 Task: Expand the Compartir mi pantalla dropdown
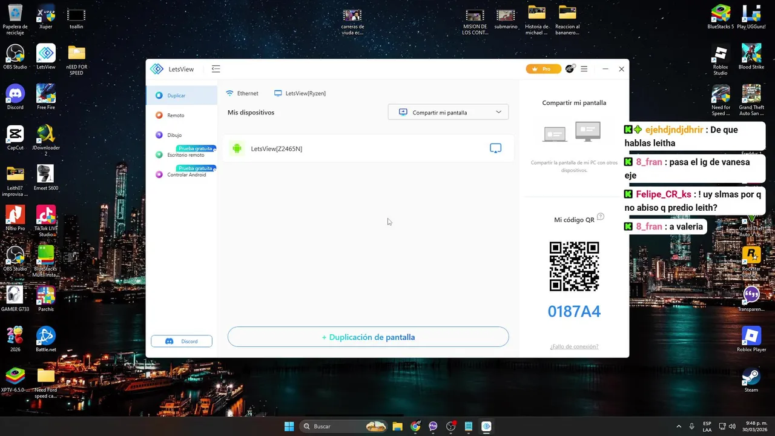(x=448, y=112)
